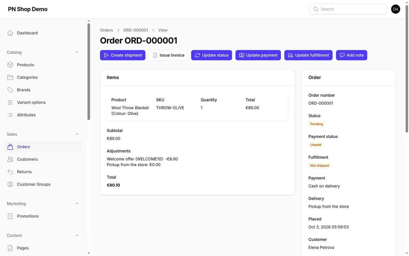Click the Pending status badge
The image size is (409, 256).
pyautogui.click(x=316, y=124)
